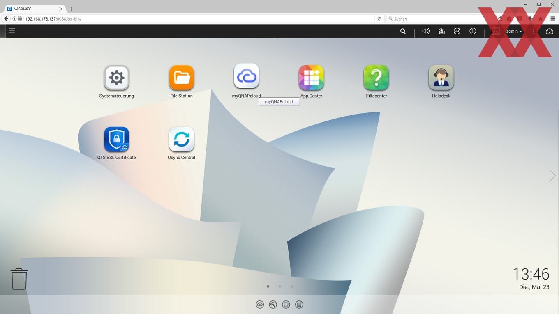Select the first desktop page dot
The image size is (559, 314).
[x=268, y=286]
